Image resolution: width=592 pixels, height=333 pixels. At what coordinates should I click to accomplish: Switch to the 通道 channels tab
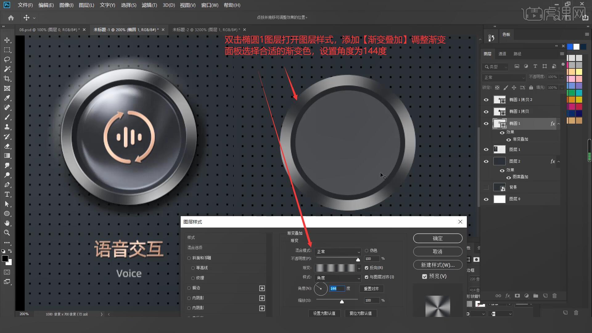pos(502,54)
